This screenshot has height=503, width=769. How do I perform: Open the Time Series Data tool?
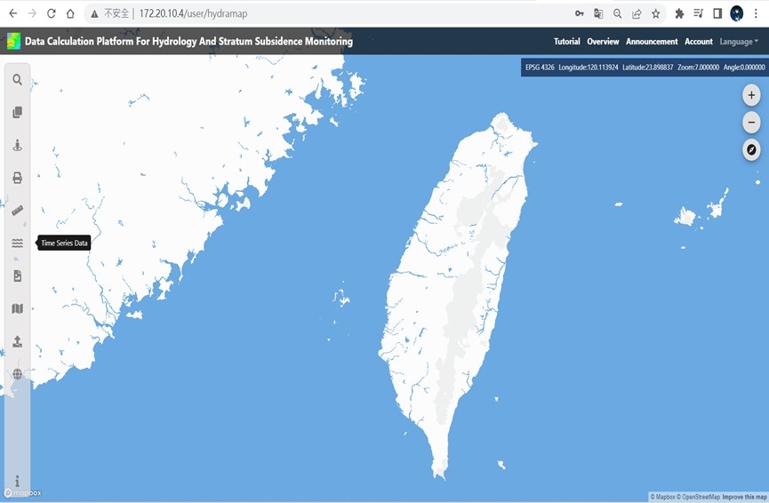(17, 243)
